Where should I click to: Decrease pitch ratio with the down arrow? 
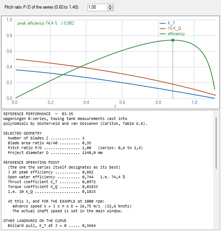pos(110,9)
